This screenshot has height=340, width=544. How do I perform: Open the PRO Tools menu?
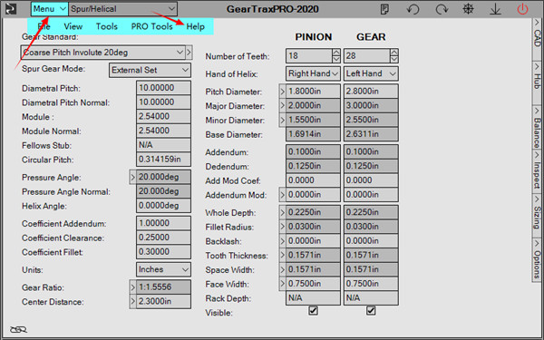(151, 26)
